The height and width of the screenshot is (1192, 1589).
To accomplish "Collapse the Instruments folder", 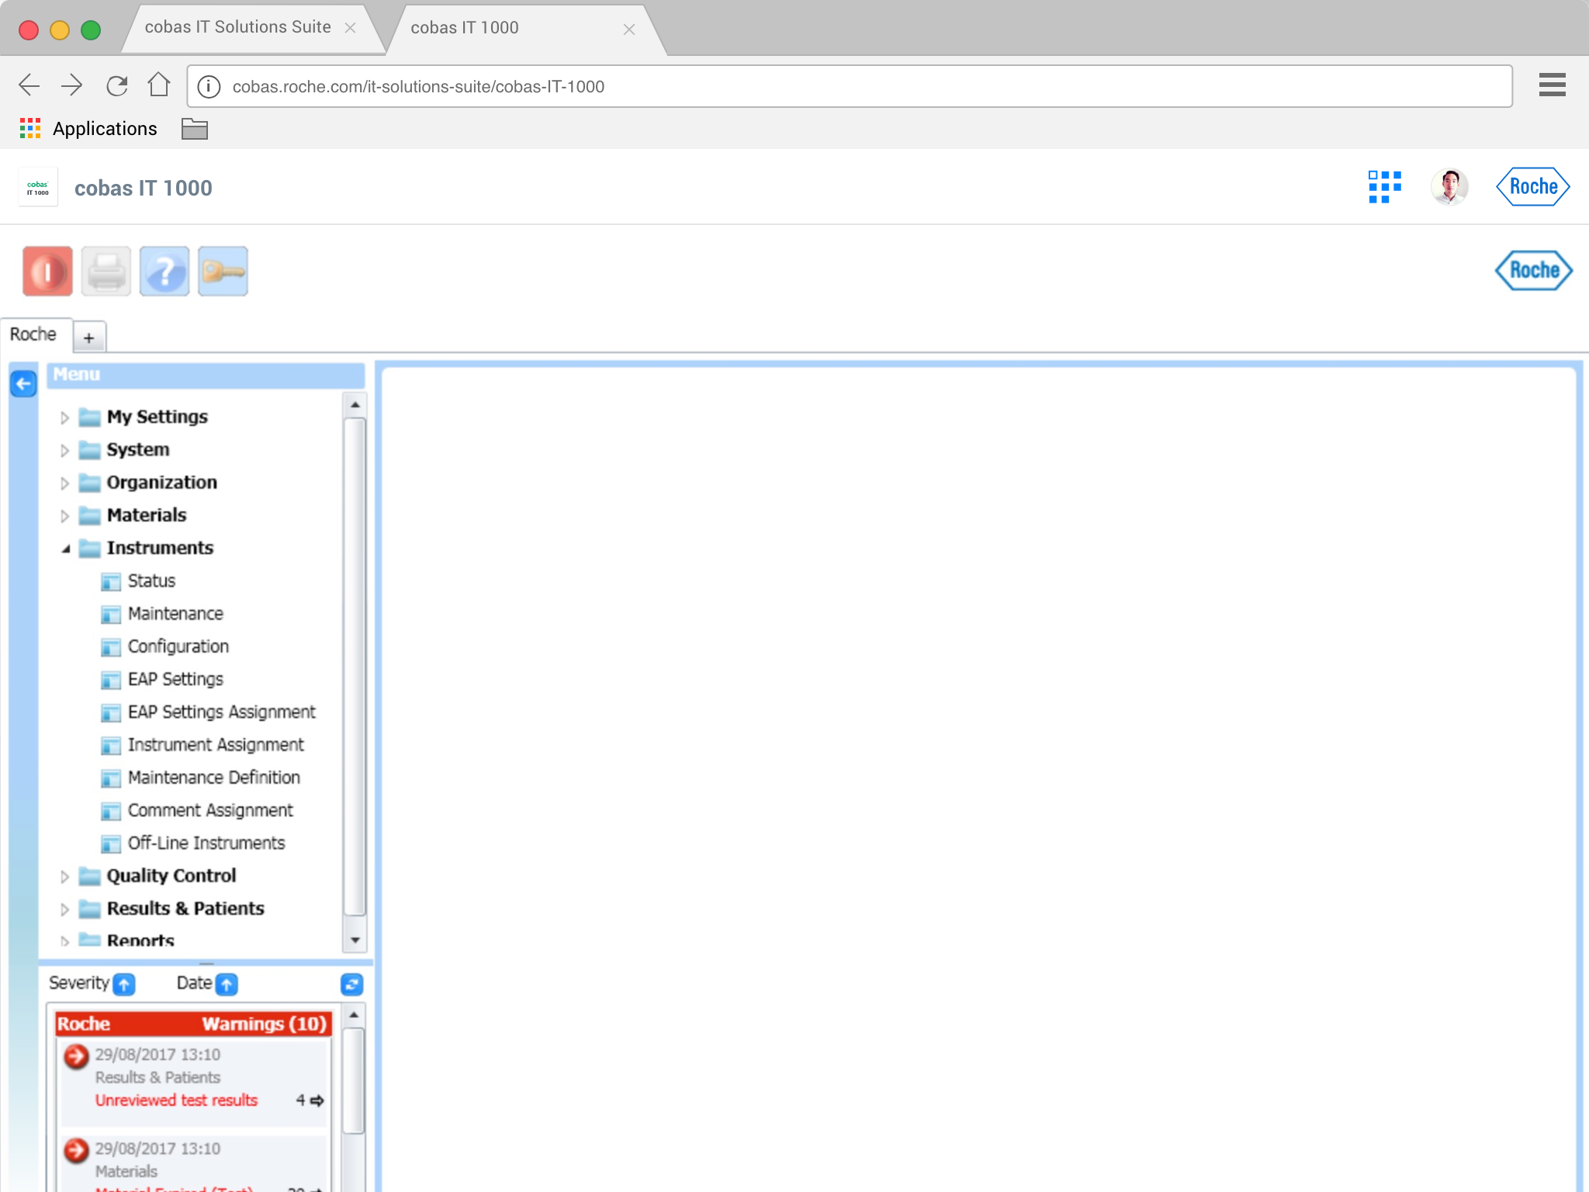I will 66,549.
